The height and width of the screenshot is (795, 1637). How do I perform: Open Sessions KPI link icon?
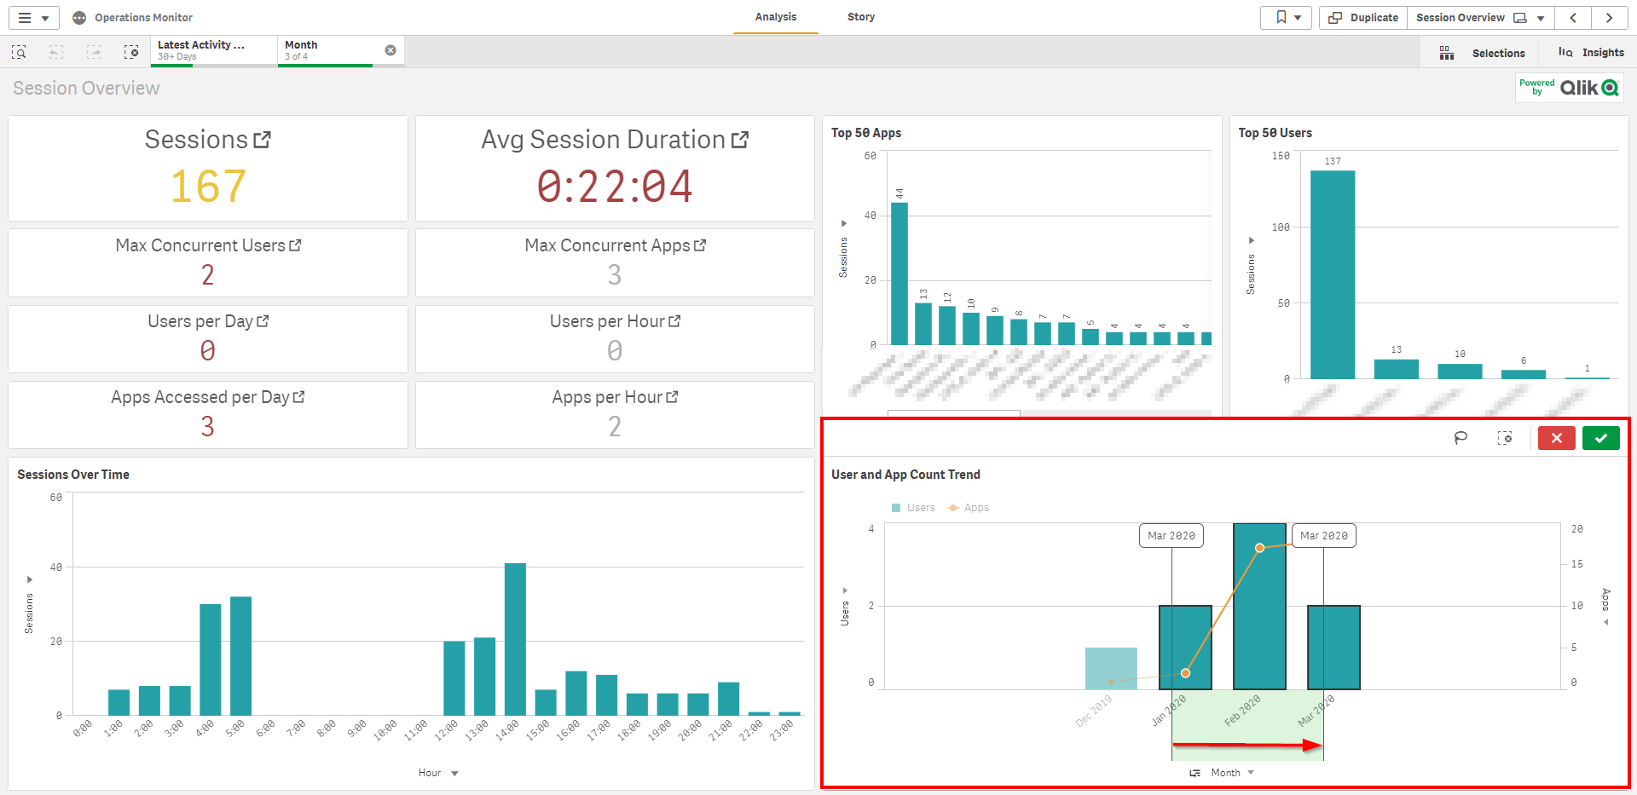click(263, 139)
